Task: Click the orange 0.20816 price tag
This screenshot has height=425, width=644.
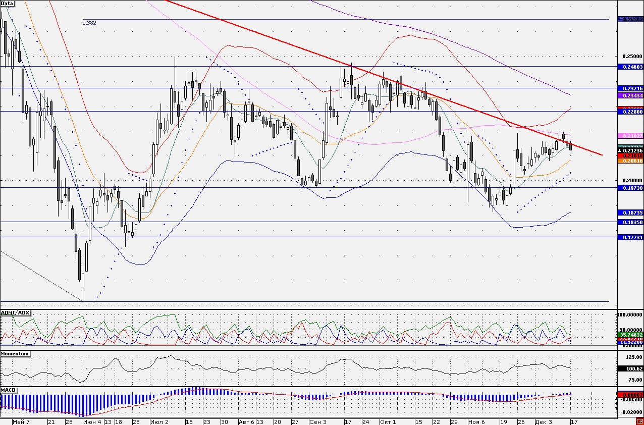Action: pyautogui.click(x=630, y=161)
